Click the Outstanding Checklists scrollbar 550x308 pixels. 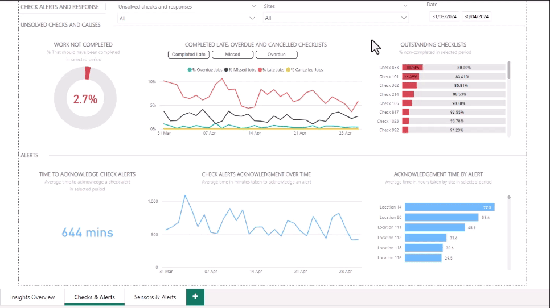point(508,70)
